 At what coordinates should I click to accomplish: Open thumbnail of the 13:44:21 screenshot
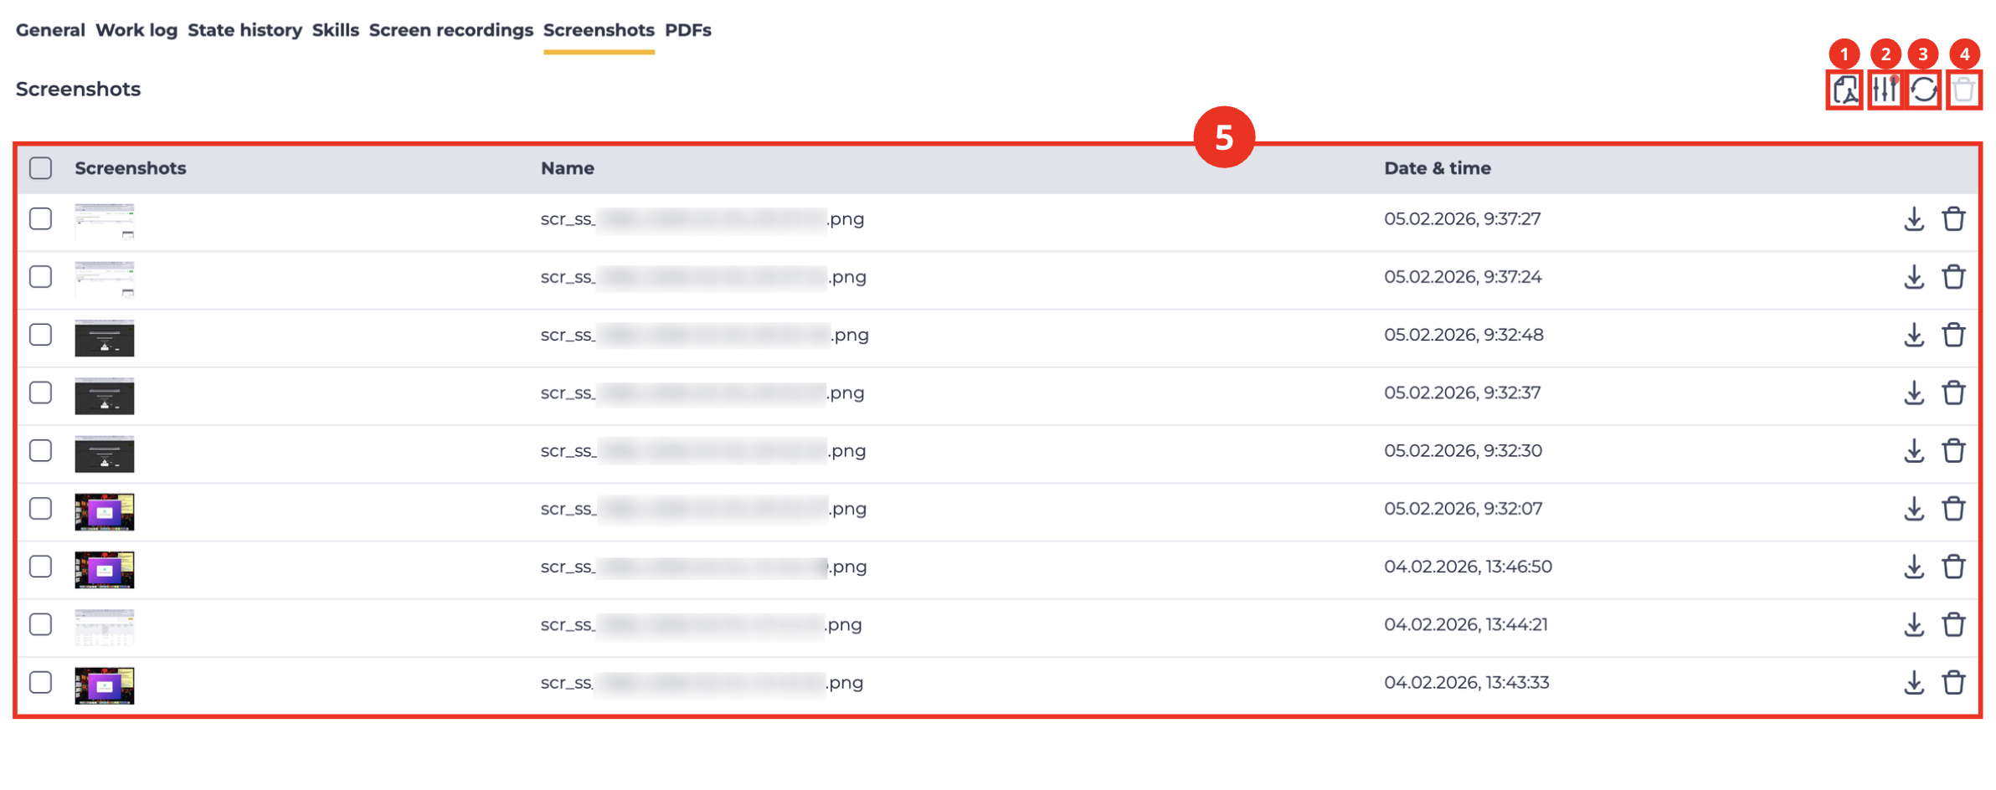[105, 628]
